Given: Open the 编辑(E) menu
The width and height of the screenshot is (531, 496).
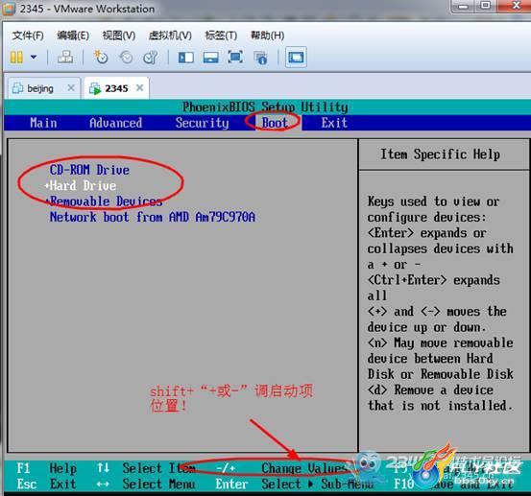Looking at the screenshot, I should tap(73, 35).
